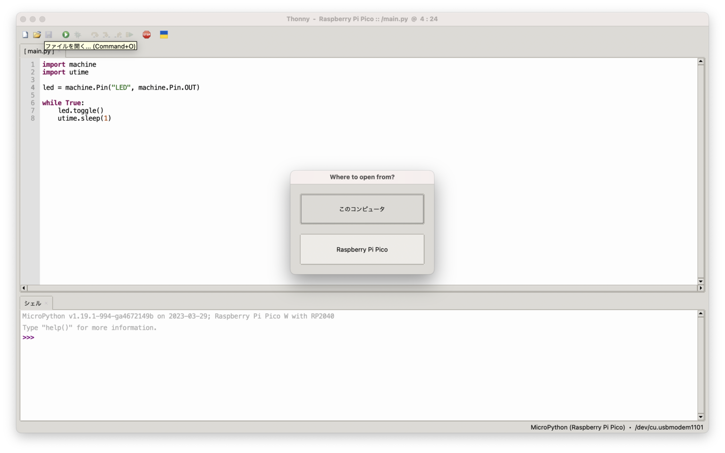Click the step out icon
Image resolution: width=725 pixels, height=453 pixels.
click(x=118, y=34)
